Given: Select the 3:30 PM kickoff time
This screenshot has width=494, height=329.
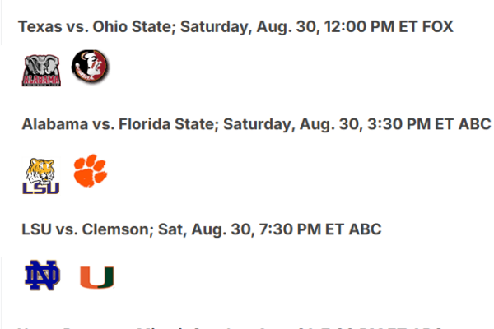Looking at the screenshot, I should [x=398, y=124].
